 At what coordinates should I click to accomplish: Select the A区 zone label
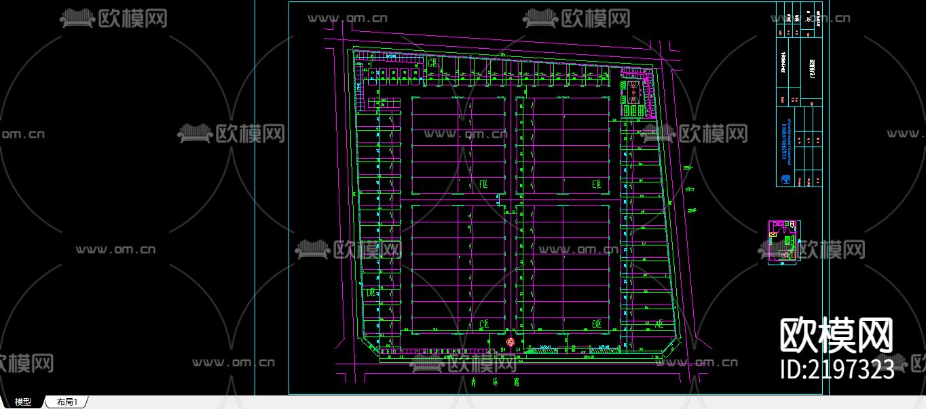click(x=659, y=324)
